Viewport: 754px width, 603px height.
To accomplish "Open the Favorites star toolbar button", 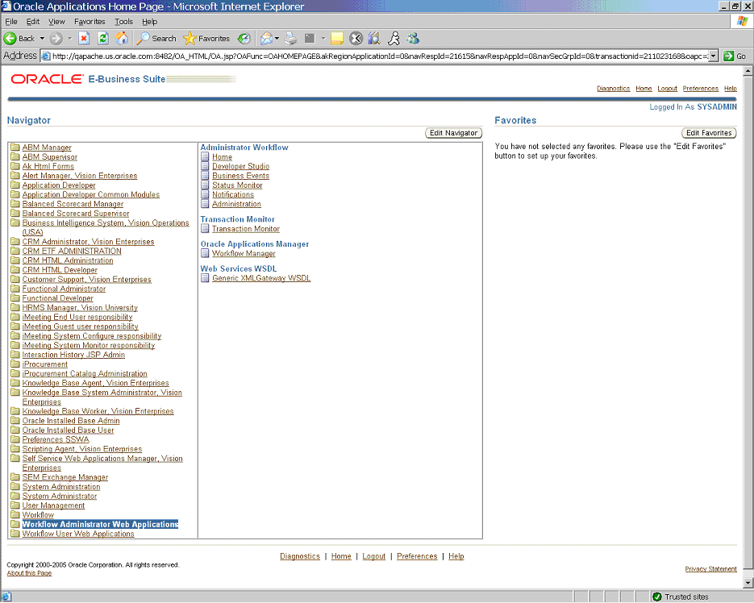I will pyautogui.click(x=206, y=39).
